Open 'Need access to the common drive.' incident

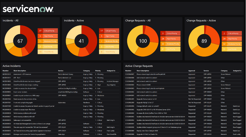tap(25, 99)
